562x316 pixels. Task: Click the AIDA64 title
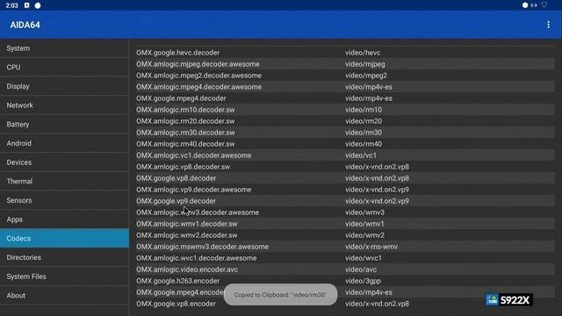pyautogui.click(x=25, y=25)
